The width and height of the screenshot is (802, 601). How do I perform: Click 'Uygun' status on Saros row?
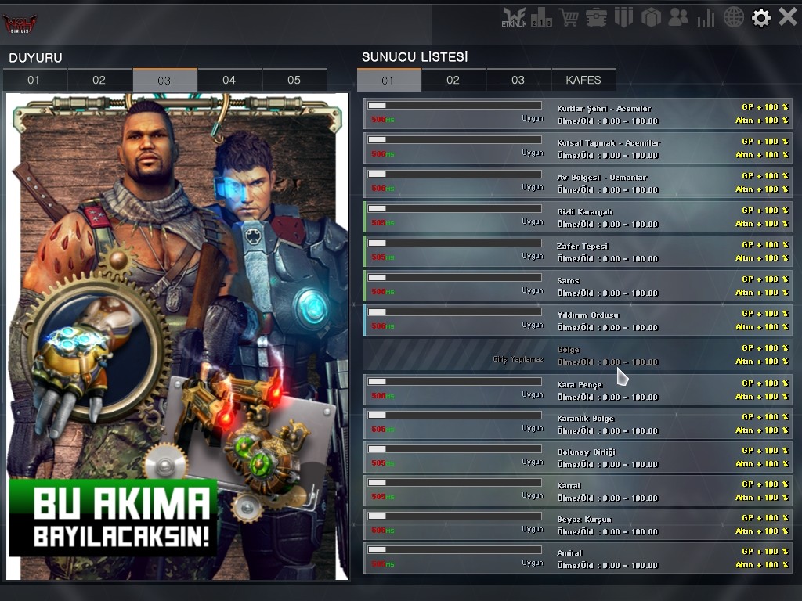[533, 290]
